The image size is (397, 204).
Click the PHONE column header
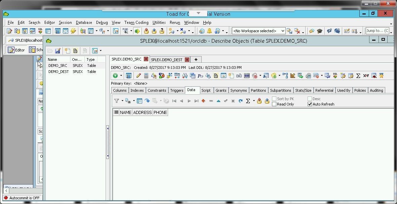tap(160, 112)
